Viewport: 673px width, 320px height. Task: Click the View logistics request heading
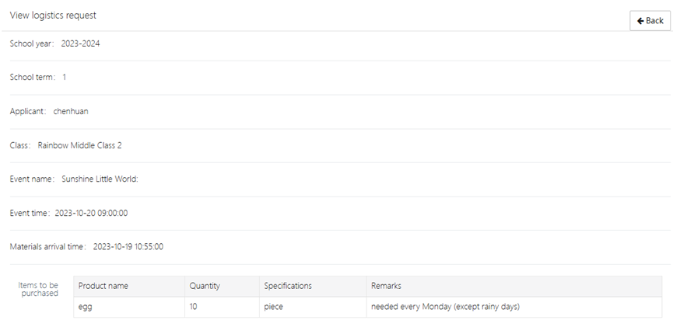point(53,16)
